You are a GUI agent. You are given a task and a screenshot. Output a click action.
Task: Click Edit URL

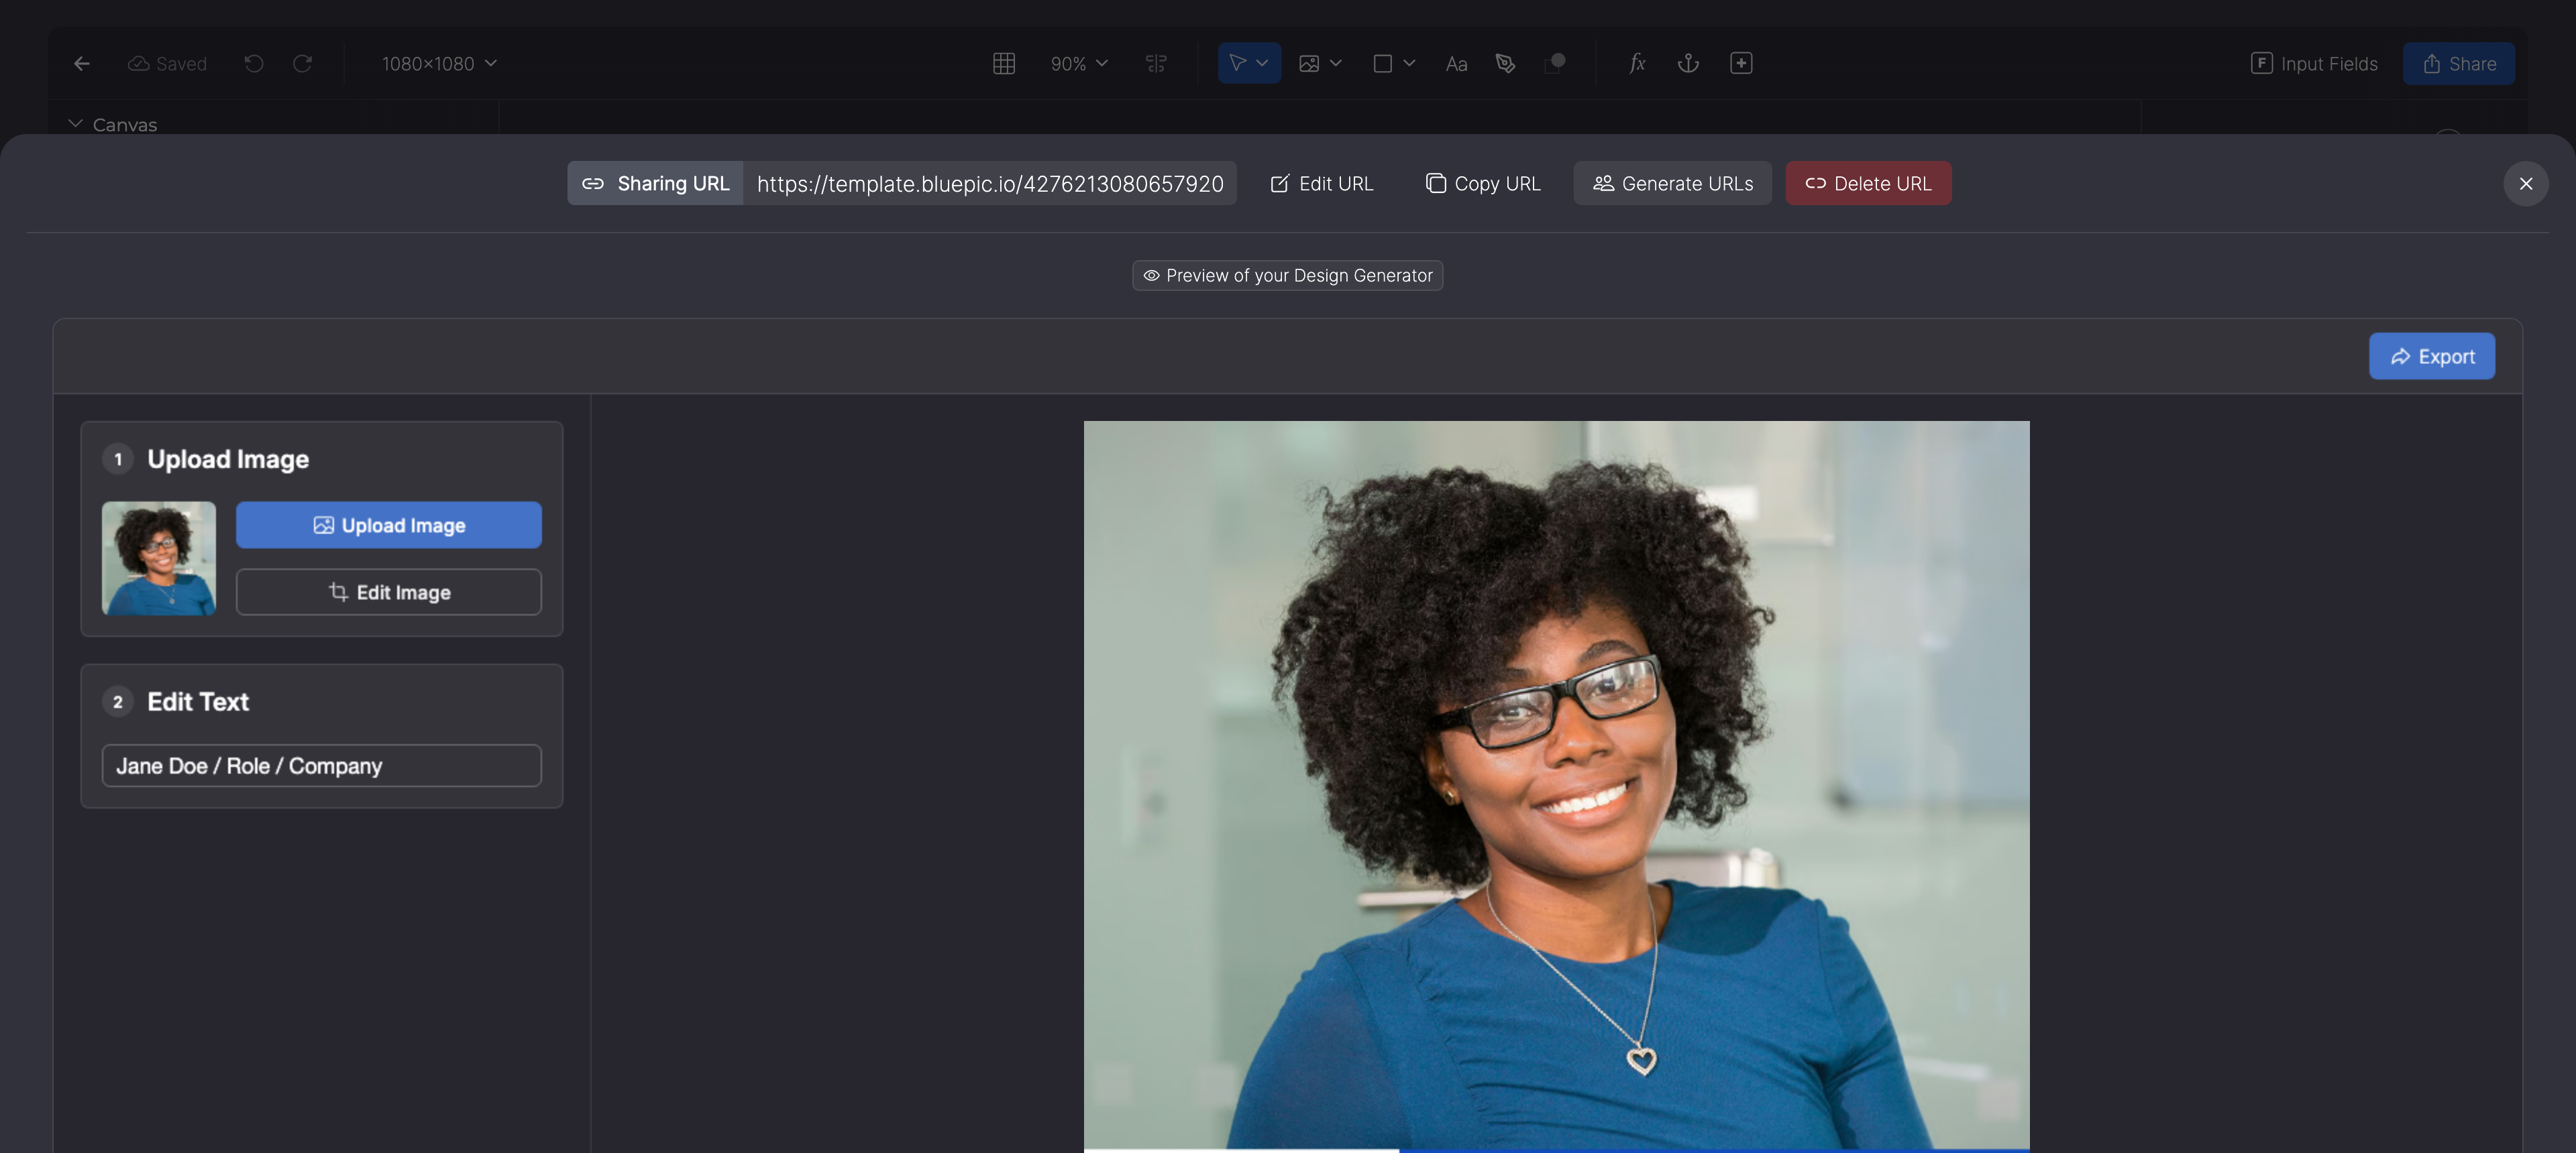(1321, 183)
